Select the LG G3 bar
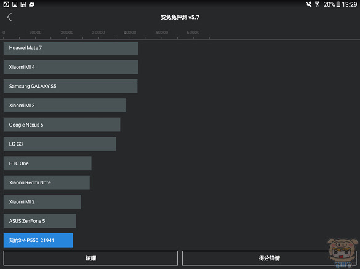The width and height of the screenshot is (360, 269). point(60,144)
